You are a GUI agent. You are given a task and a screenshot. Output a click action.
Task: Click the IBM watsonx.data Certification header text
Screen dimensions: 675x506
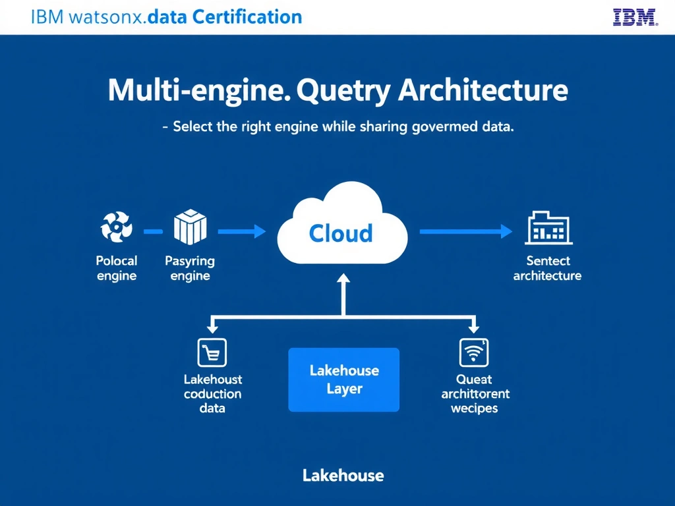[x=166, y=17]
